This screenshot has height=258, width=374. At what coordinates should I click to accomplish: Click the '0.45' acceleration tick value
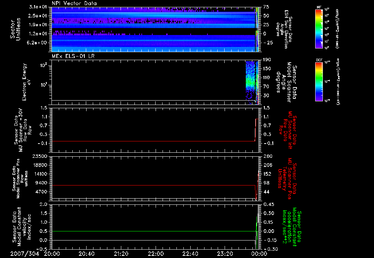pos(268,204)
